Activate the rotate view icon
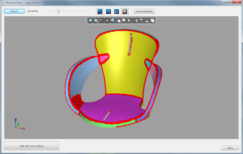 (101, 20)
